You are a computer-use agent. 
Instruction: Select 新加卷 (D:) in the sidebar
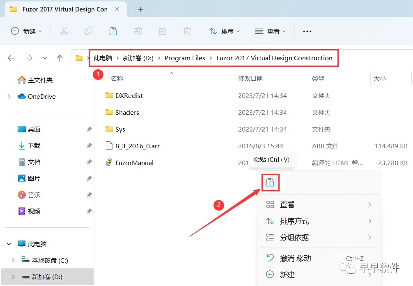tap(47, 277)
